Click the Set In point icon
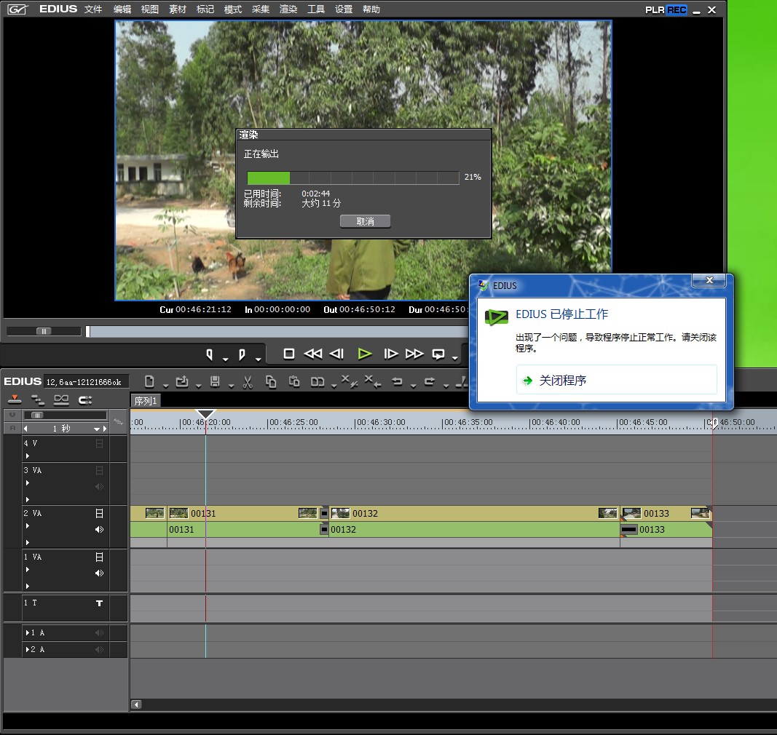 210,354
